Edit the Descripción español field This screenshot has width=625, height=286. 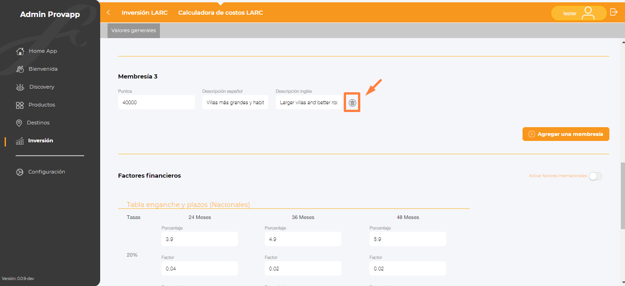(x=235, y=102)
